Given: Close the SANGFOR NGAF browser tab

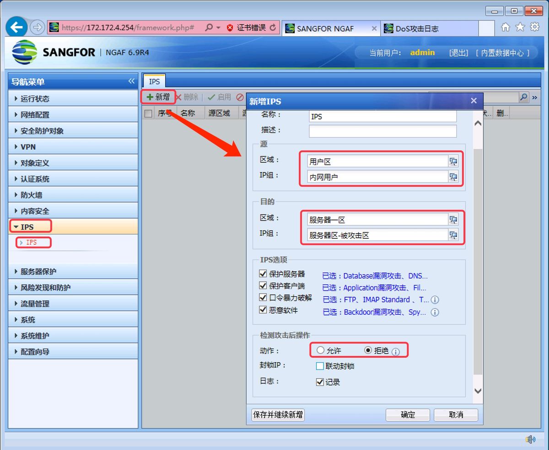Looking at the screenshot, I should pyautogui.click(x=374, y=28).
